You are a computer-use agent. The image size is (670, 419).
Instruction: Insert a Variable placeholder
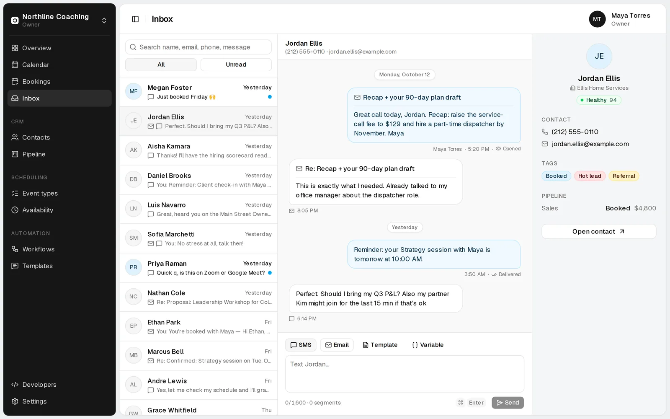click(428, 345)
